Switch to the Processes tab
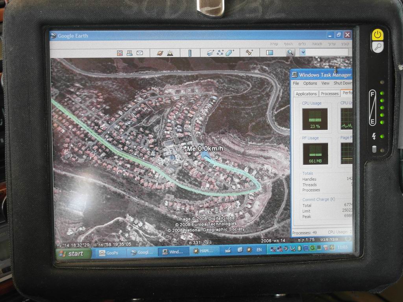 329,94
